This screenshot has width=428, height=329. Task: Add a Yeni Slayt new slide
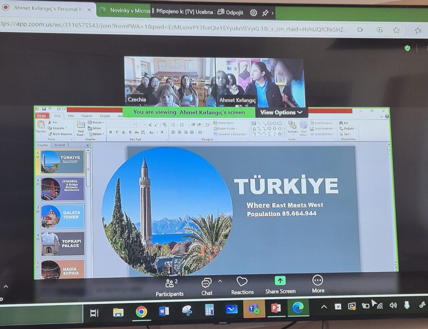81,128
